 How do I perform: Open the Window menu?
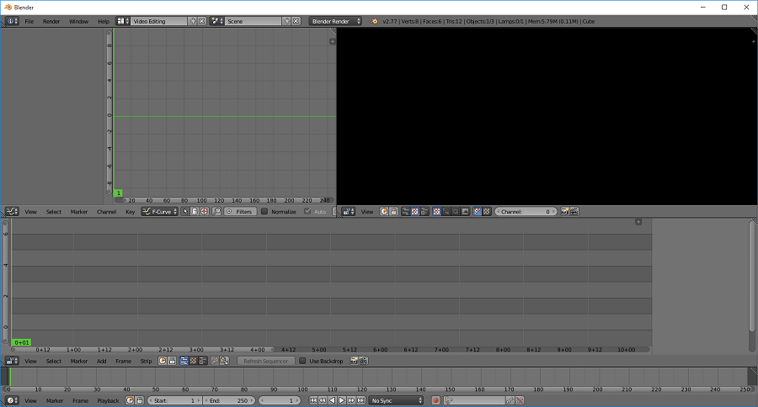(78, 21)
